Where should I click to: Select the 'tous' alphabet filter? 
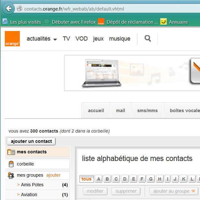tap(86, 179)
